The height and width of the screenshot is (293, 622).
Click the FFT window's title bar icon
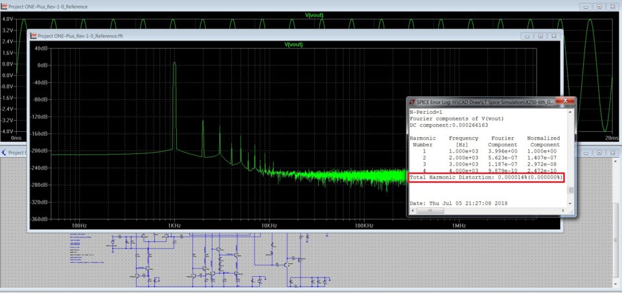(x=34, y=36)
